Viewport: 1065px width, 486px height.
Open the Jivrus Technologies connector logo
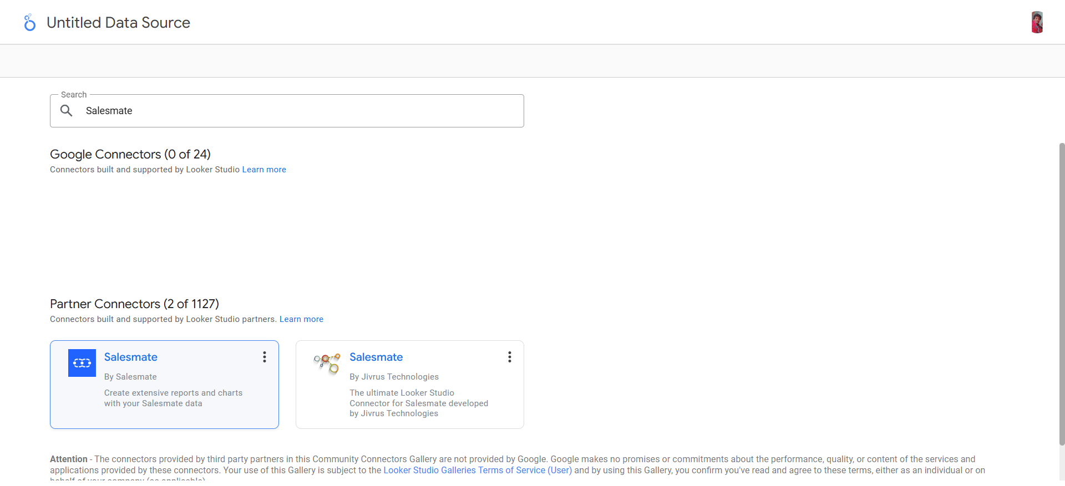click(327, 363)
